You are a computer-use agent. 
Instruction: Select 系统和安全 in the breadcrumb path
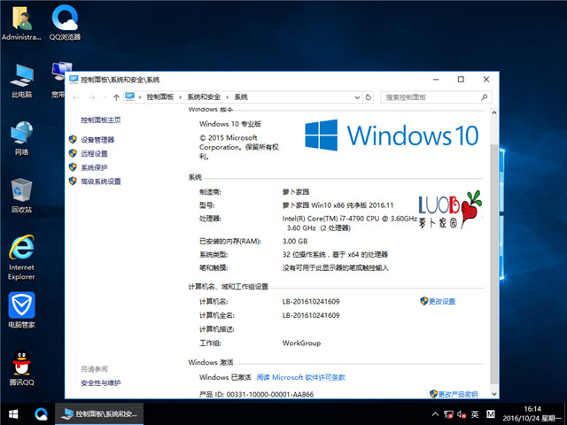coord(204,97)
